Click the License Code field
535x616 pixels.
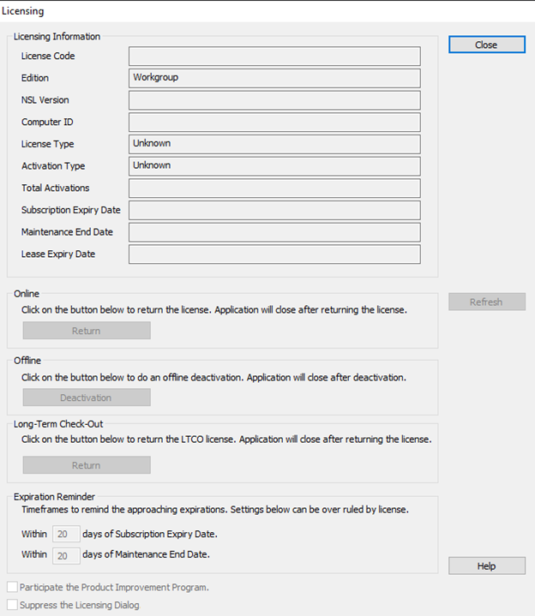click(274, 57)
